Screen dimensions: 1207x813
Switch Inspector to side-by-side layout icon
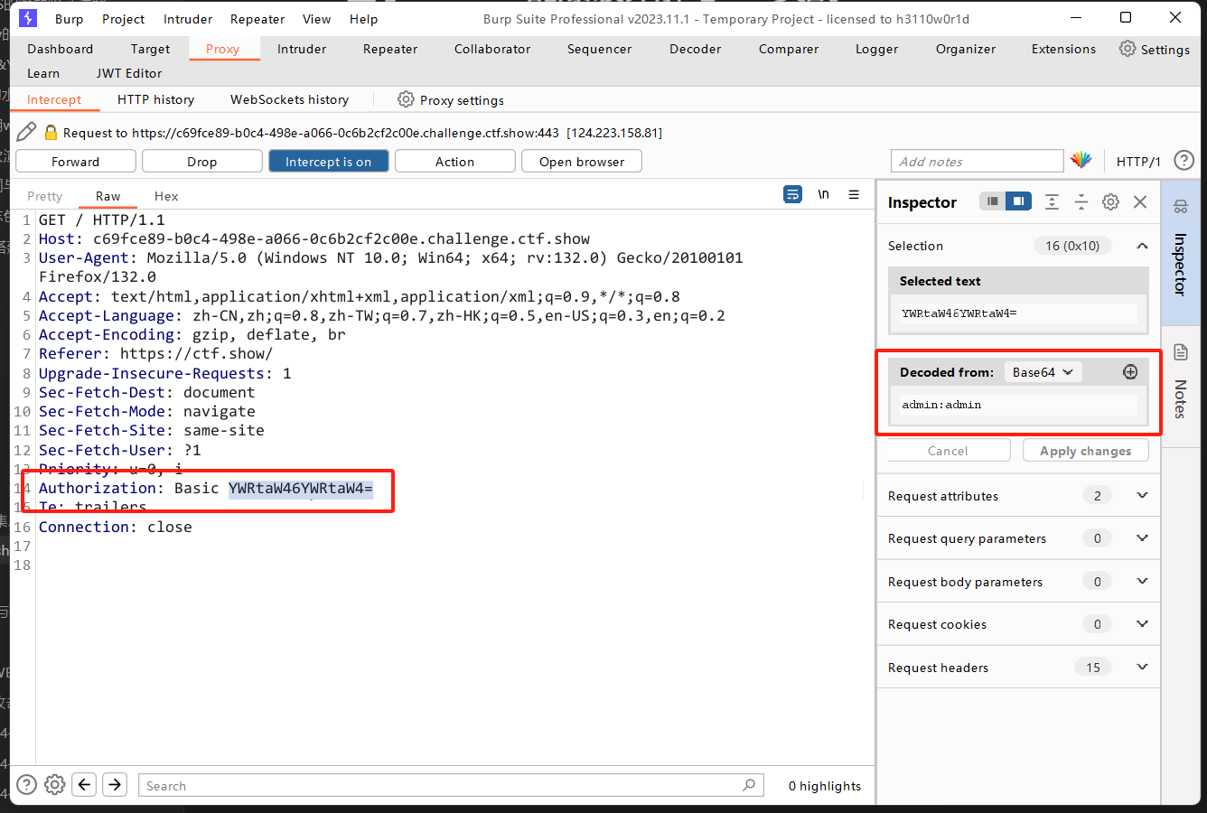click(1018, 201)
